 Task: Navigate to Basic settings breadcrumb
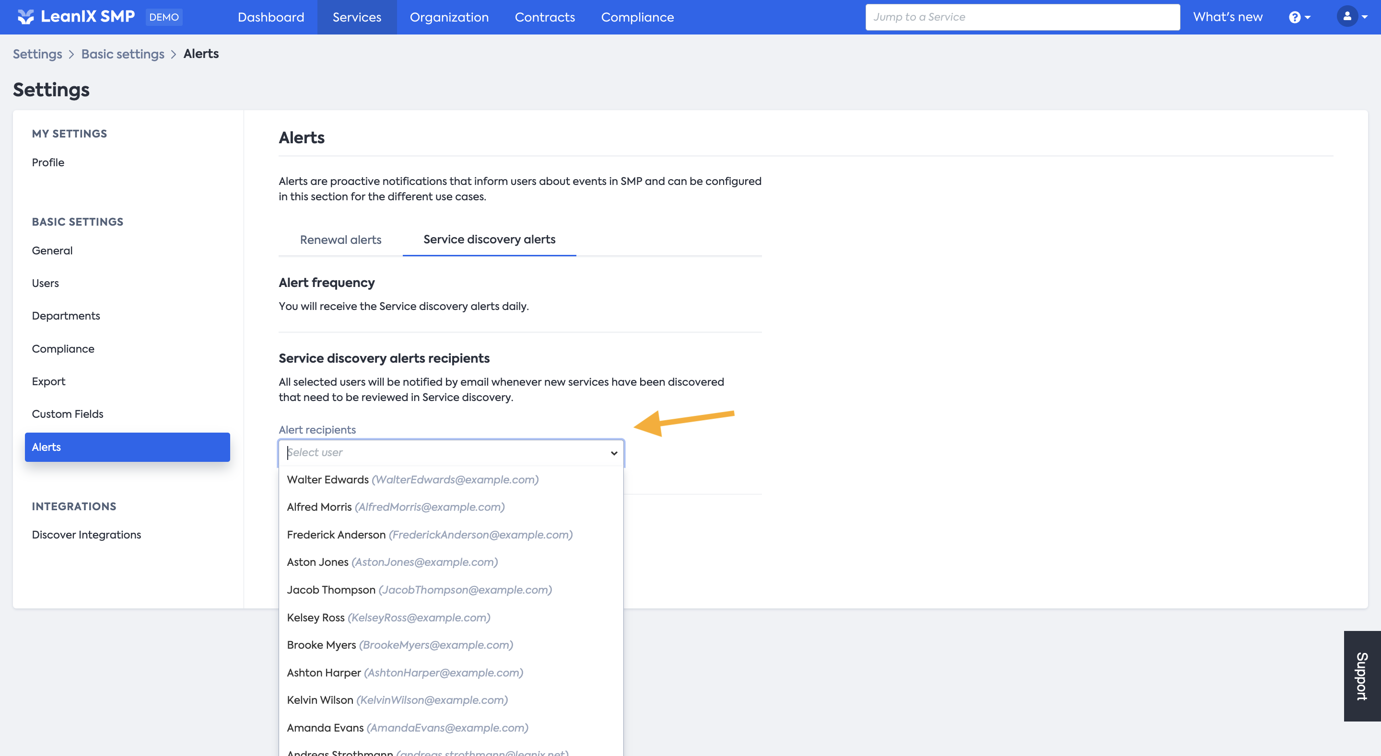[x=123, y=54]
